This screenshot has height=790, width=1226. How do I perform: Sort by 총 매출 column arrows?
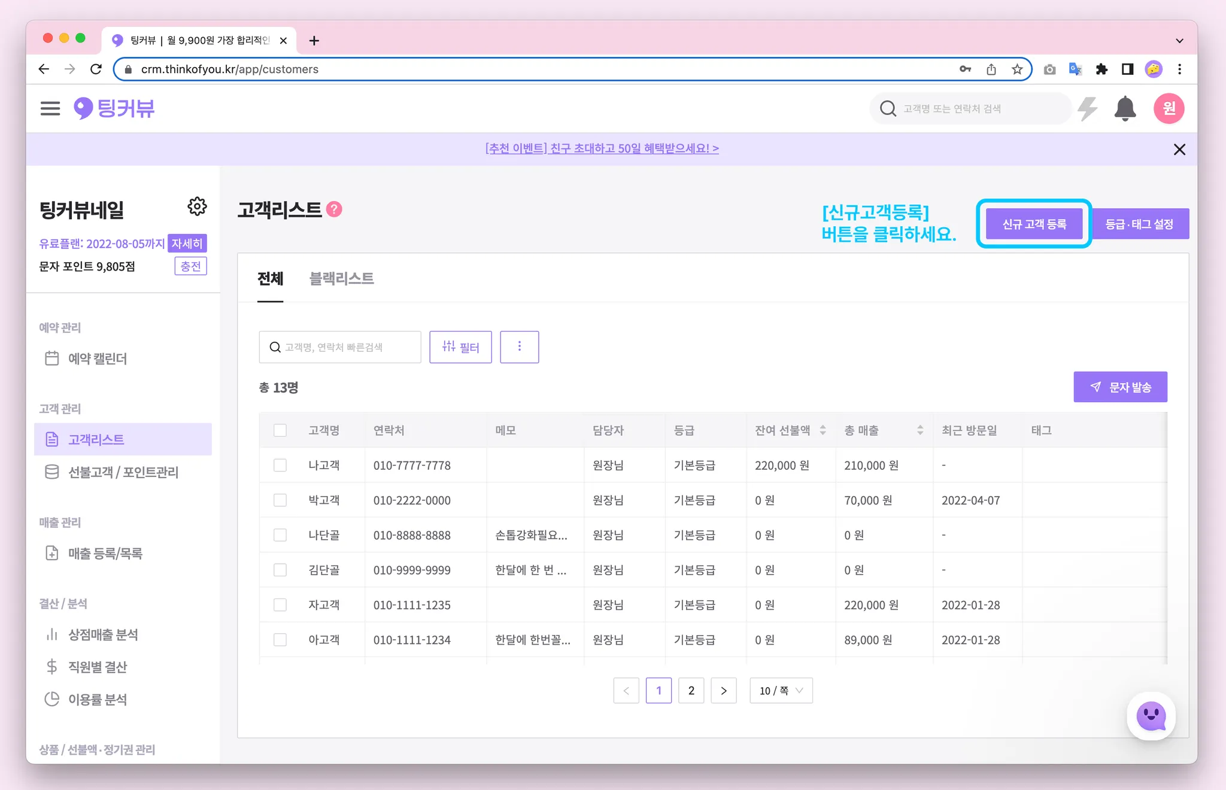920,430
